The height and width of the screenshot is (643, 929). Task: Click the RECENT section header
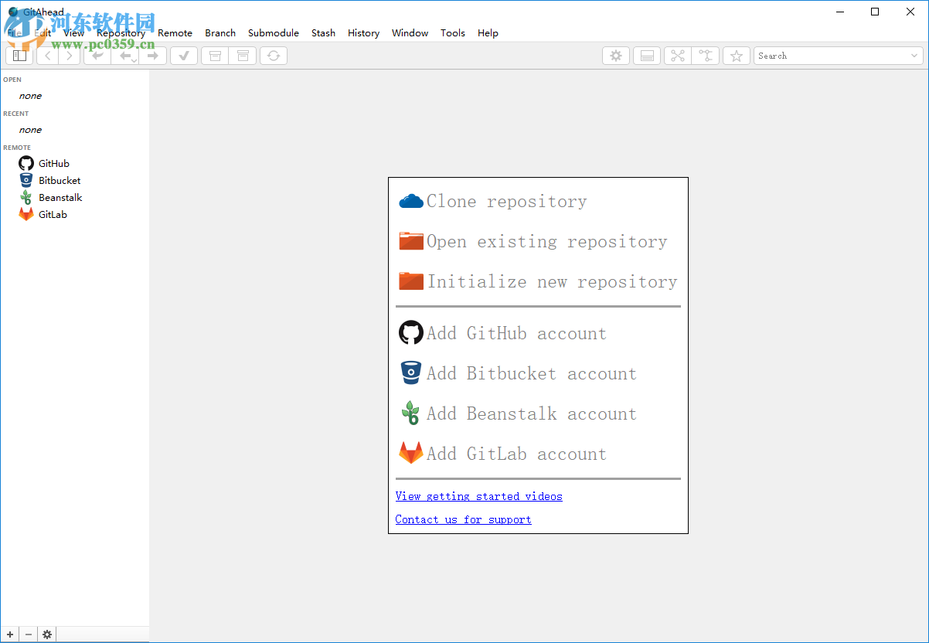15,114
